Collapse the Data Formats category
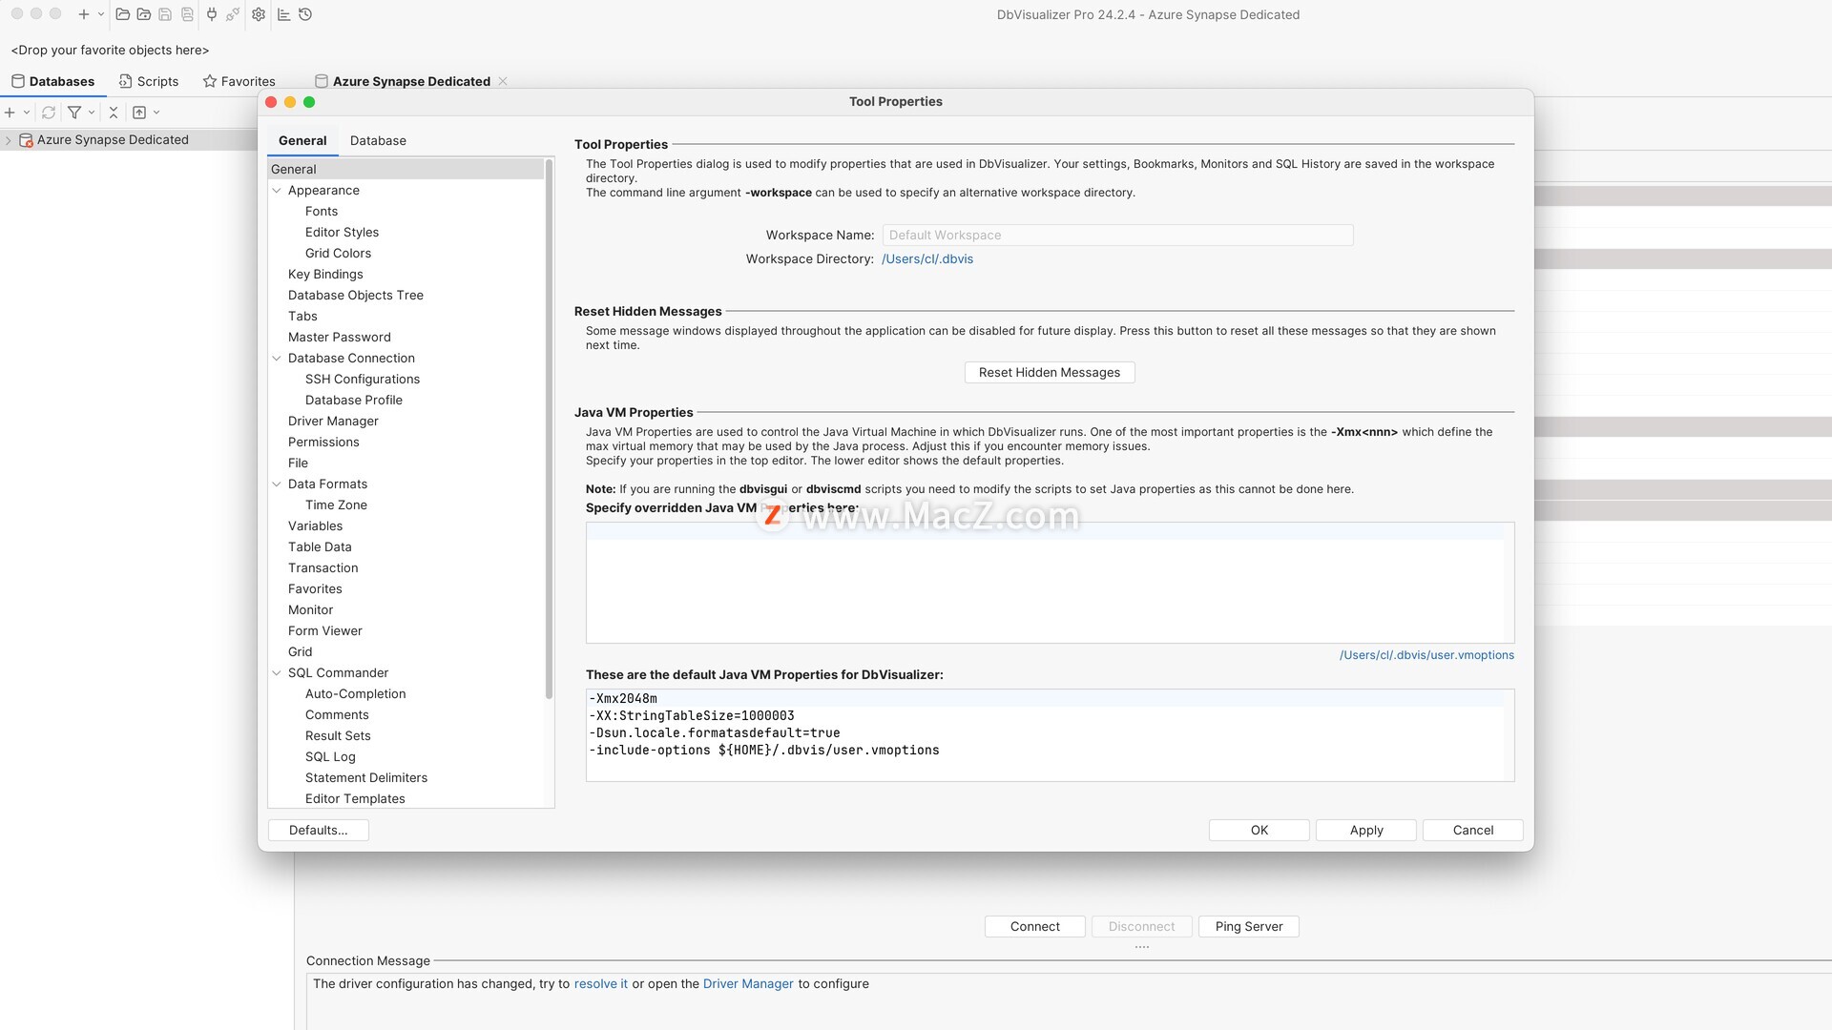 (277, 484)
